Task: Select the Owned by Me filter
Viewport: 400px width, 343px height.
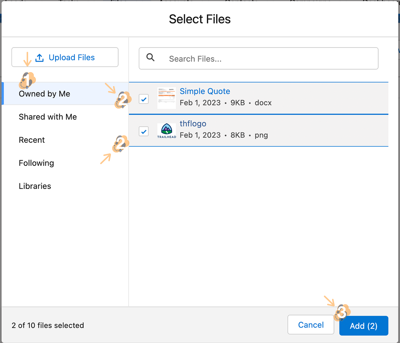Action: pos(45,94)
